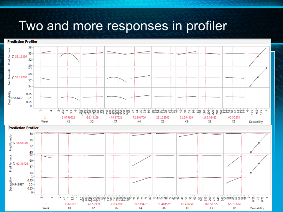Click the Y2 versus X7 curved plot beside 58.19778
283x212 pixels.
116,77
